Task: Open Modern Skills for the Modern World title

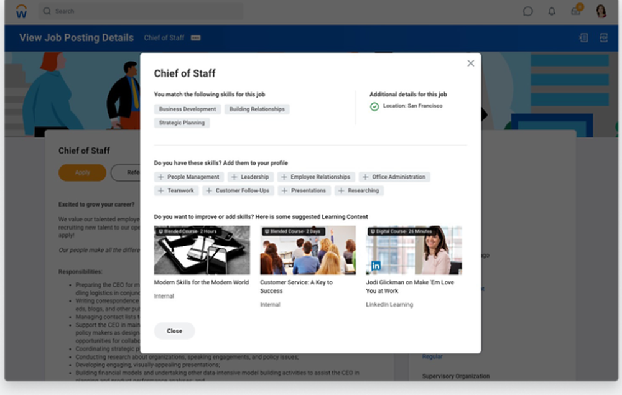Action: tap(201, 282)
